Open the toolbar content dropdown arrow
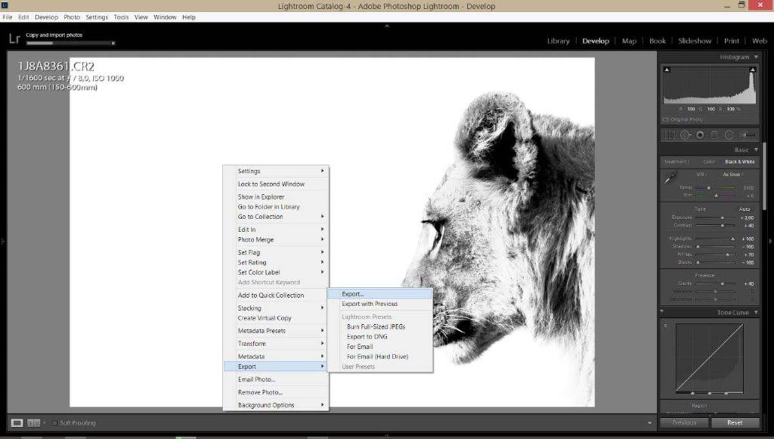 pyautogui.click(x=650, y=423)
